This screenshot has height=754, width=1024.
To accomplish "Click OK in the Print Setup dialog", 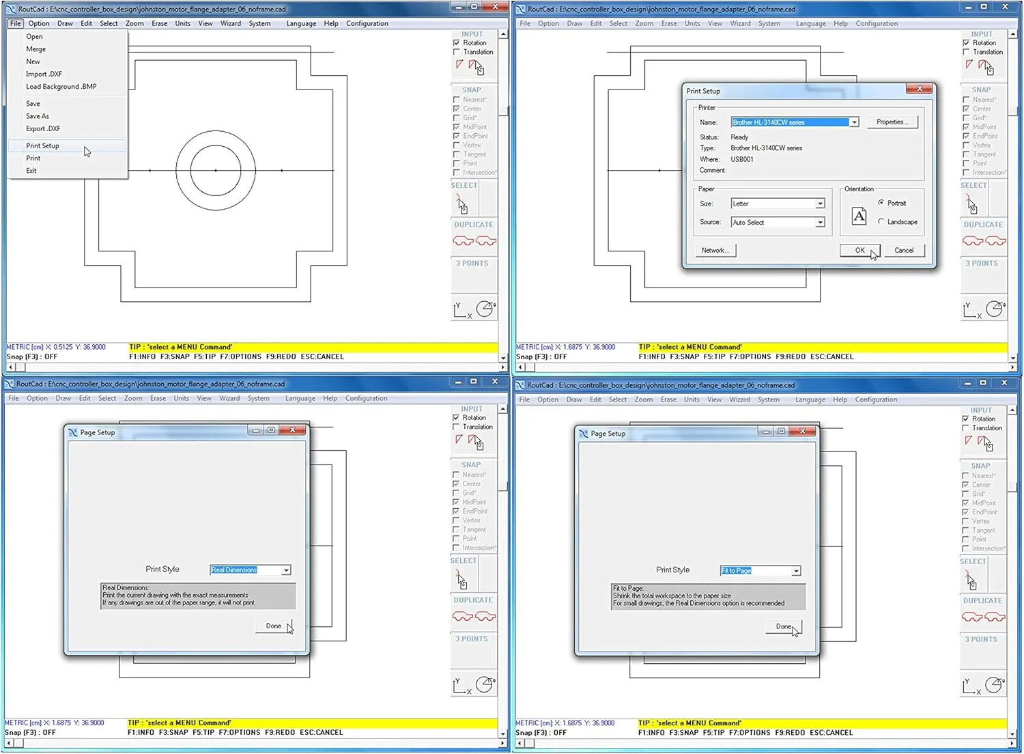I will click(859, 250).
